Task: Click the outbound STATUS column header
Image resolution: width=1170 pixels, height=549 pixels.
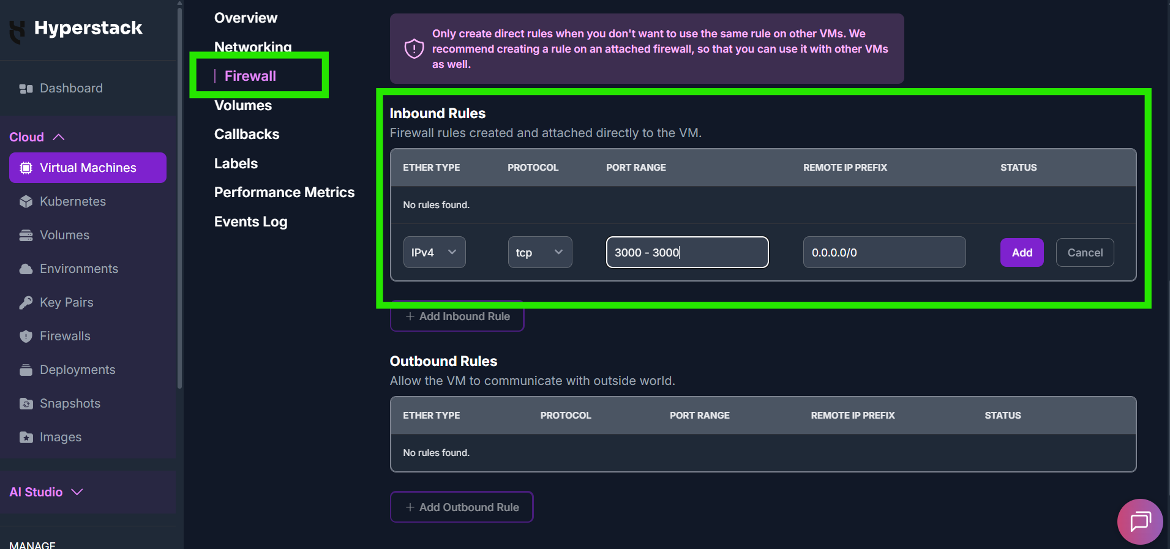Action: [1002, 415]
